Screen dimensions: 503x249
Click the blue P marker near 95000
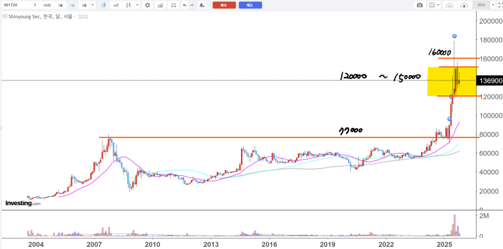coord(450,119)
